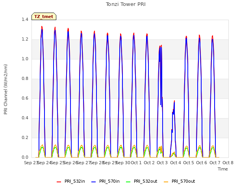This screenshot has height=189, width=252.
Task: Click the TZ_tmet annotation tag
Action: point(44,17)
